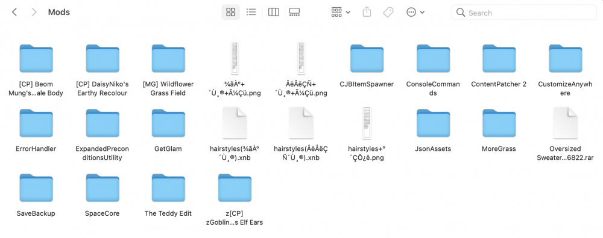
Task: Switch to icon grid view
Action: (230, 12)
